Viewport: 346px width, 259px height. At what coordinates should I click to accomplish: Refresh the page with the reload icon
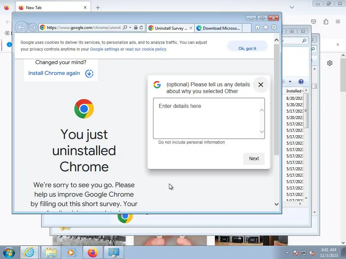(x=141, y=28)
